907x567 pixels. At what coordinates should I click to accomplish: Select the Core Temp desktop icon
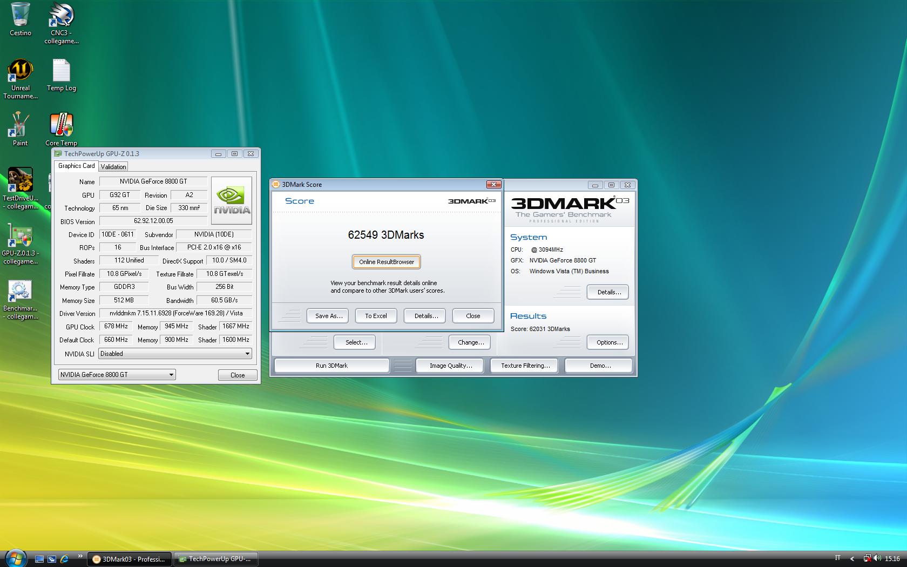click(61, 129)
